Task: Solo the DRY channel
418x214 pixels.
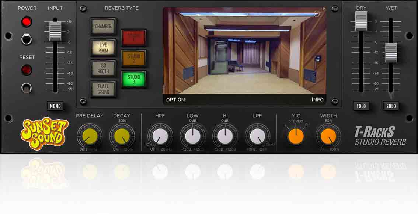Action: point(361,106)
